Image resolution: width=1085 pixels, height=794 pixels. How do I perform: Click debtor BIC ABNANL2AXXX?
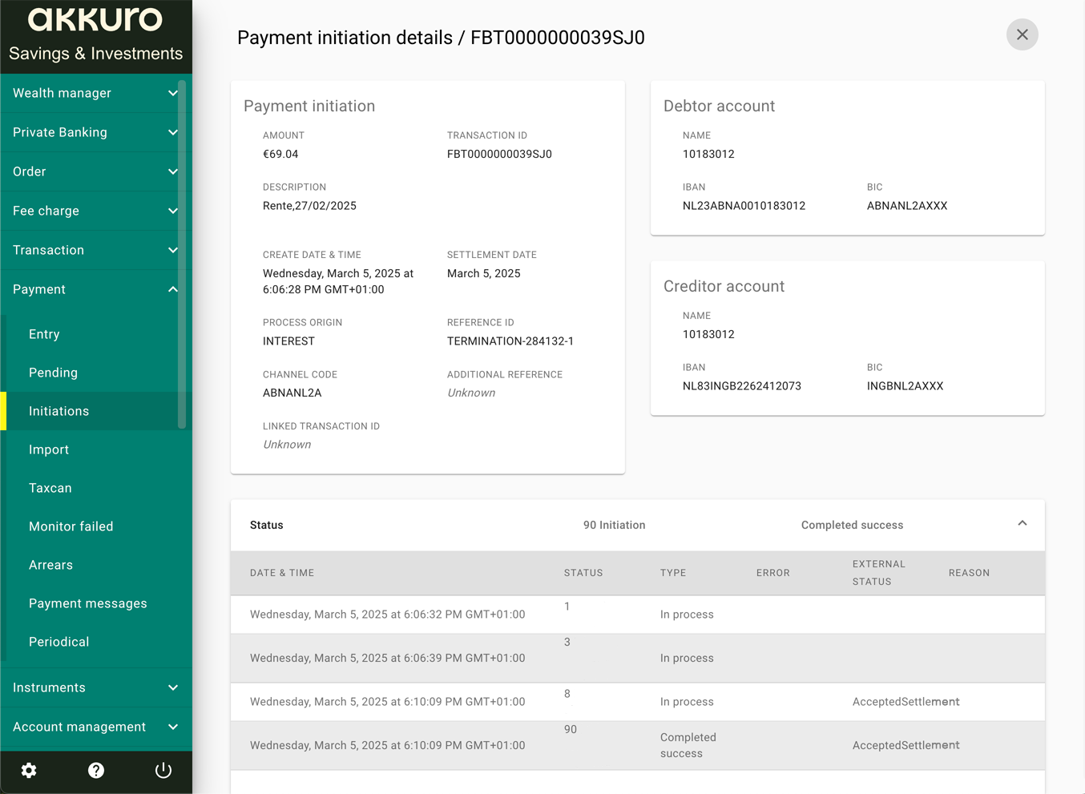point(907,206)
